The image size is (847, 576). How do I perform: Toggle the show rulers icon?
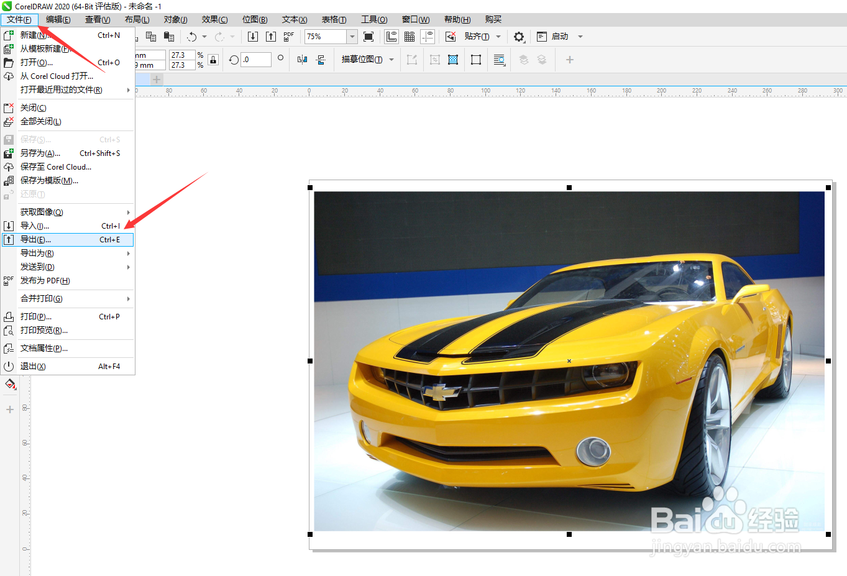coord(391,37)
